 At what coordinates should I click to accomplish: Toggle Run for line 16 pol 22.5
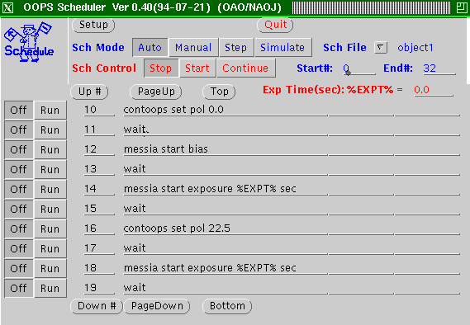click(x=50, y=228)
